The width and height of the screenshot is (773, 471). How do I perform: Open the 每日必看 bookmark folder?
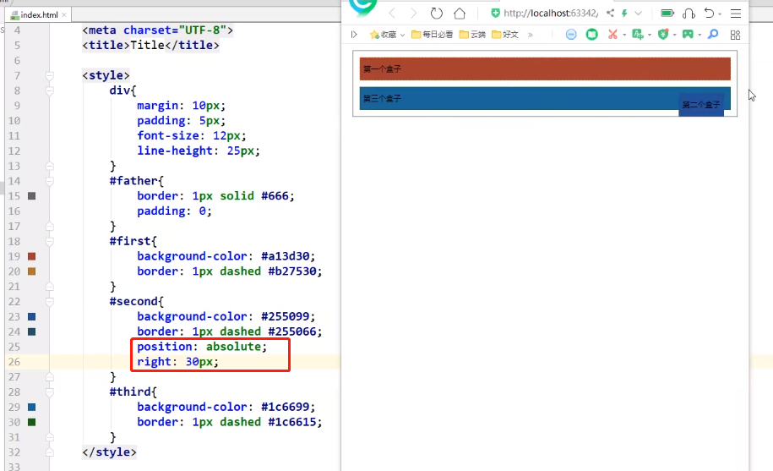(432, 35)
